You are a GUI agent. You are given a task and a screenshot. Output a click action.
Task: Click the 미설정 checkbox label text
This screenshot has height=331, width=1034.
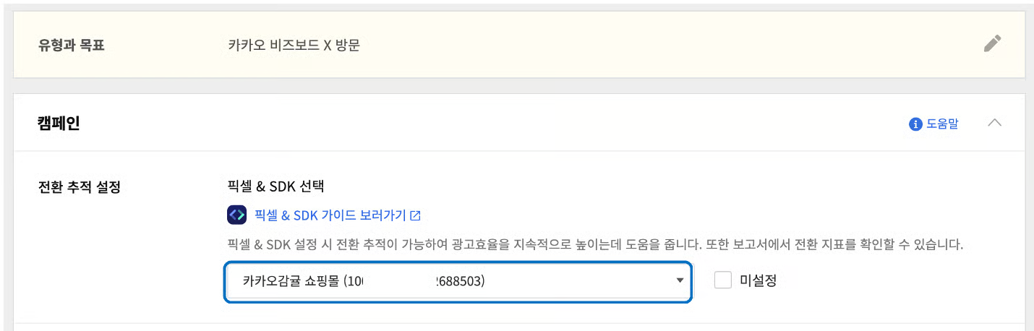pyautogui.click(x=758, y=280)
